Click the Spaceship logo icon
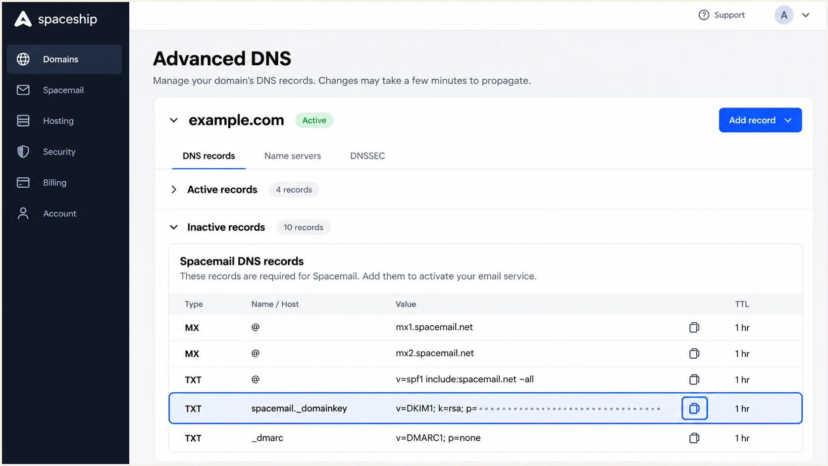 click(23, 19)
